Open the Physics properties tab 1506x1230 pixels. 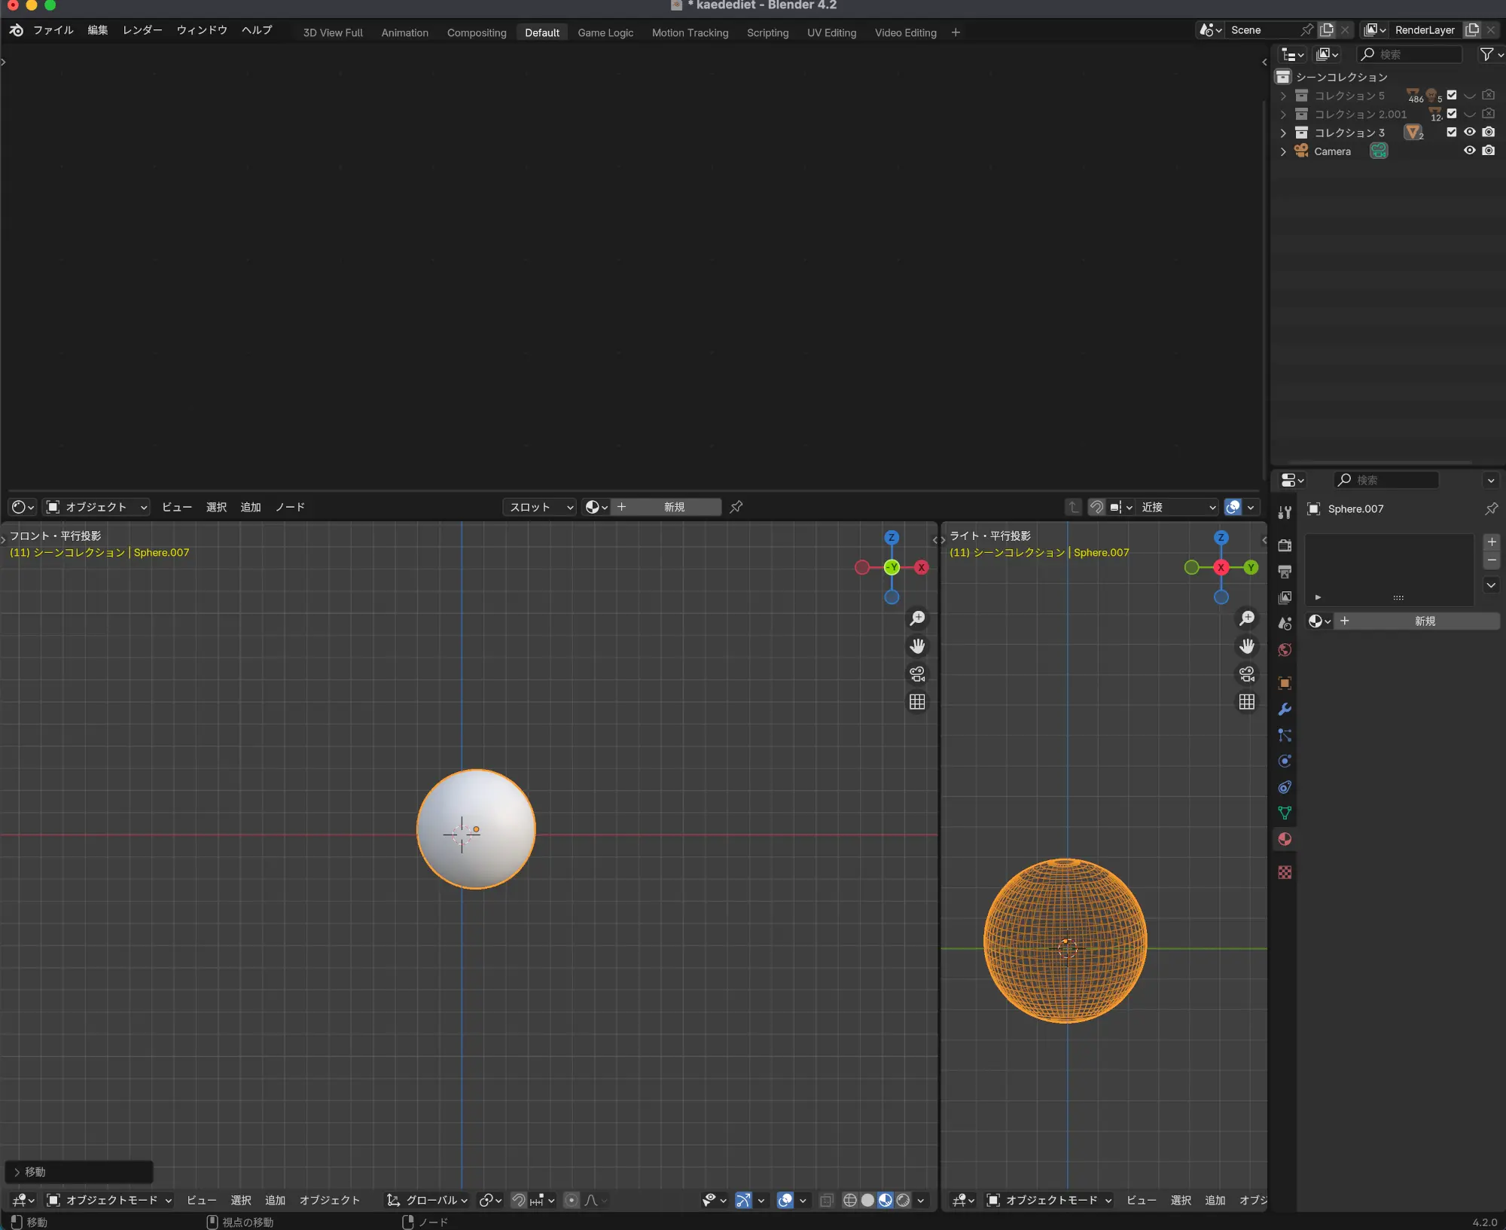pyautogui.click(x=1285, y=761)
